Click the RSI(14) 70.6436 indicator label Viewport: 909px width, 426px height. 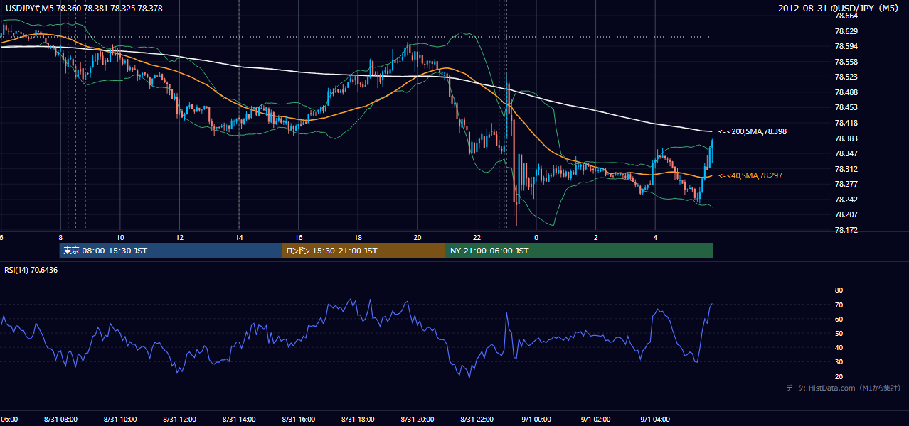[x=31, y=270]
